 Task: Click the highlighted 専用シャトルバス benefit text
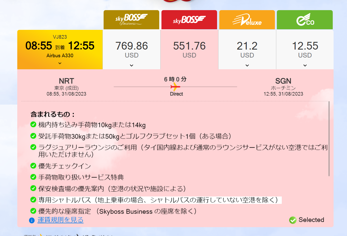pos(160,200)
